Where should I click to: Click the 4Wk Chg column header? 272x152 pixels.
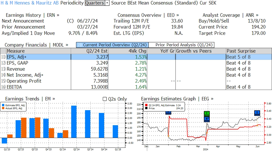click(x=127, y=51)
